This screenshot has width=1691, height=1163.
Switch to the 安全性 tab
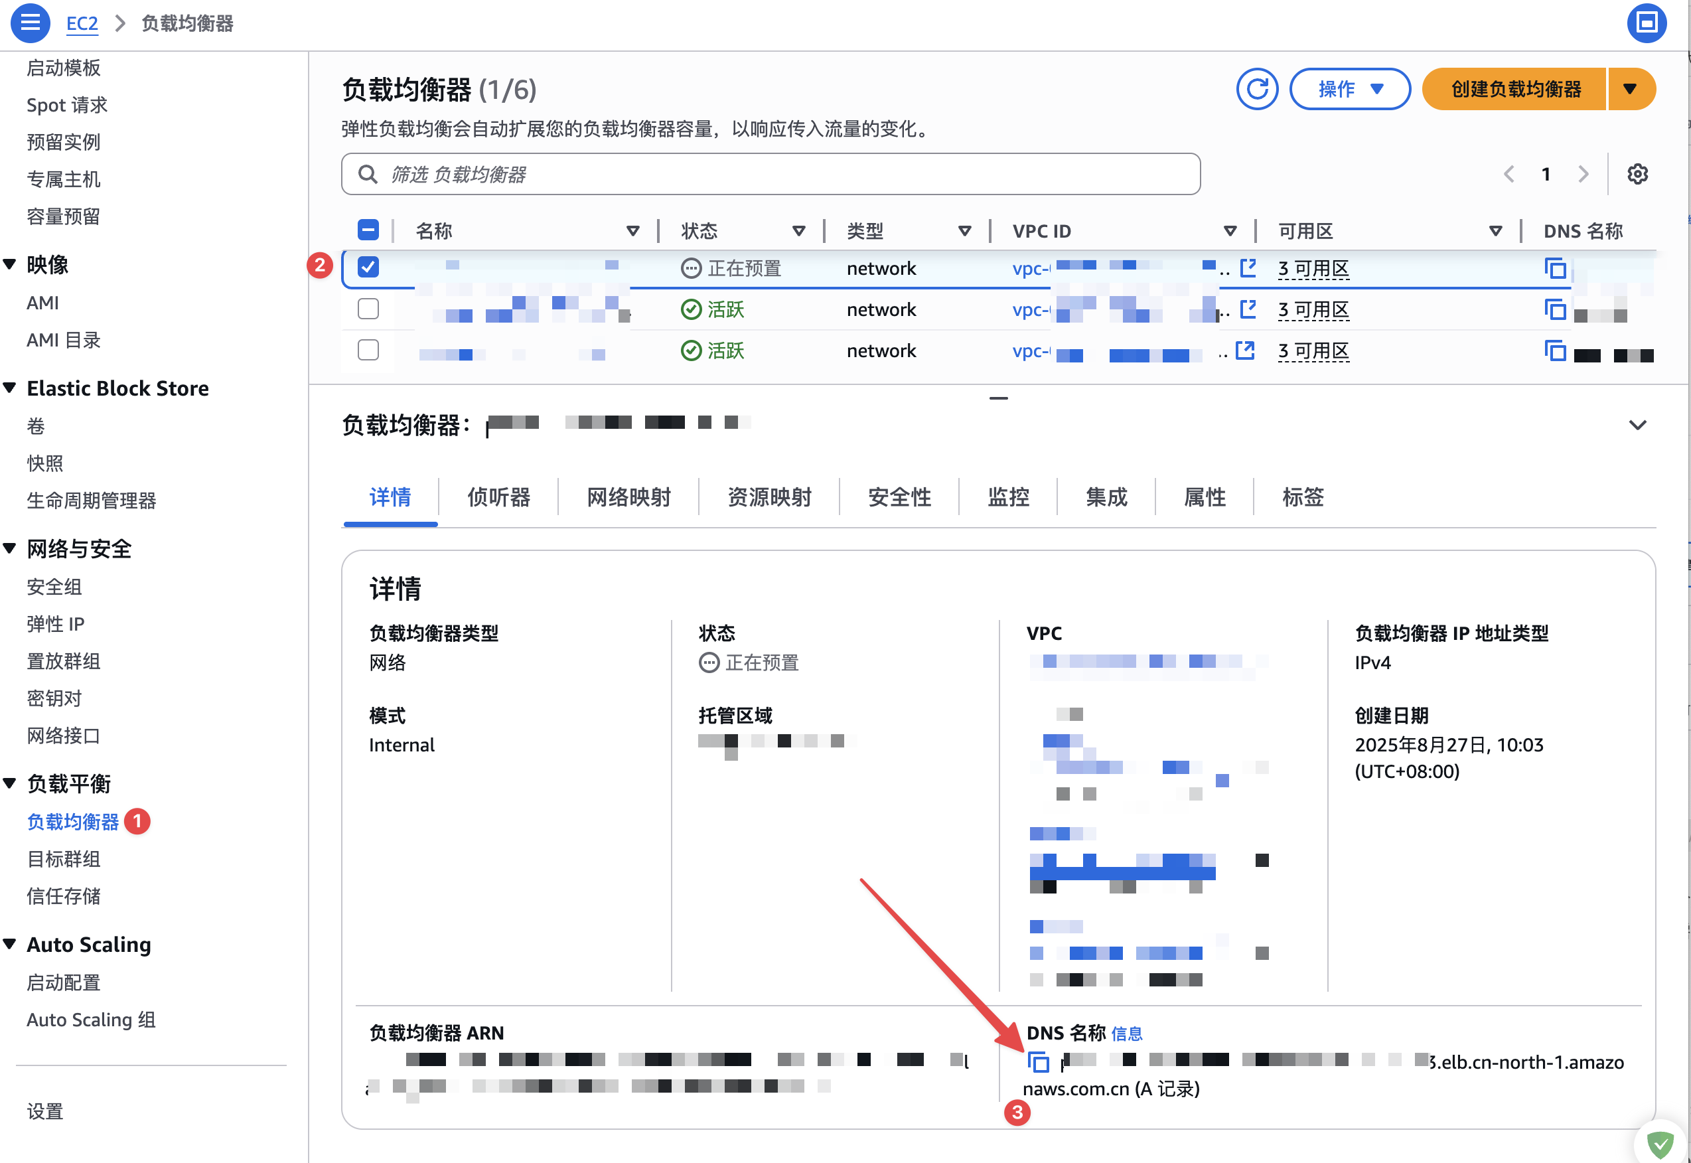click(900, 497)
